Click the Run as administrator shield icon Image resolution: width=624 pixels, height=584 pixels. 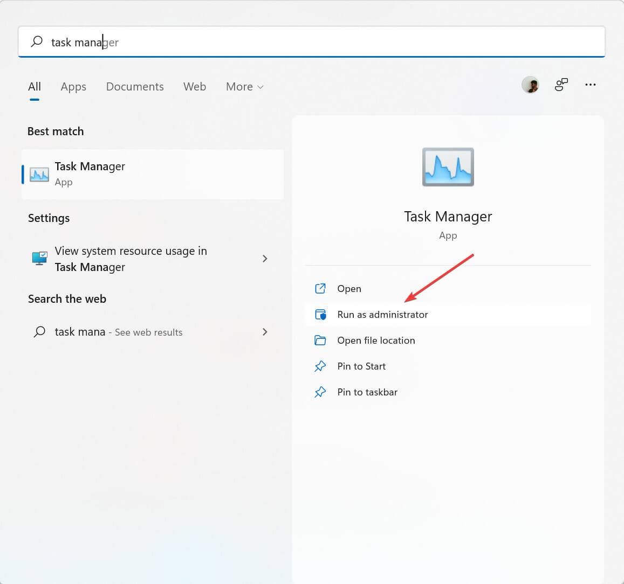point(320,315)
